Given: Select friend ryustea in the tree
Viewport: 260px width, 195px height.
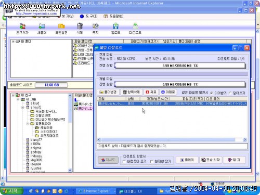Looking at the screenshot, I should point(36,168).
